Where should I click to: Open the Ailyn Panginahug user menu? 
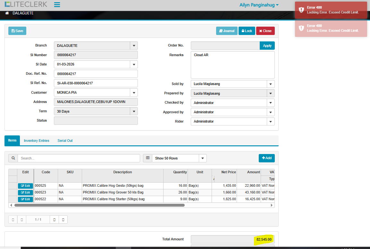pyautogui.click(x=259, y=5)
